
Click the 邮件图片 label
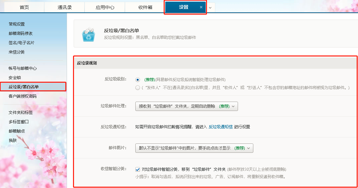(118, 148)
